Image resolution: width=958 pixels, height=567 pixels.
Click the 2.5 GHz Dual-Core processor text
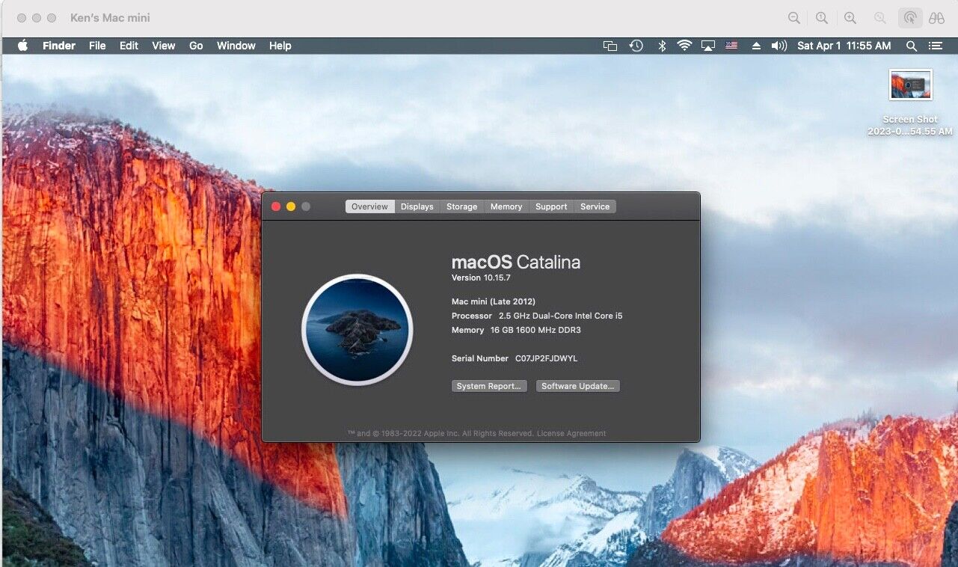[561, 316]
